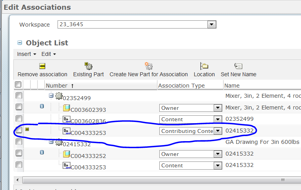Viewport: 301px width, 190px height.
Task: Check the box for row C003602836
Action: coord(19,118)
